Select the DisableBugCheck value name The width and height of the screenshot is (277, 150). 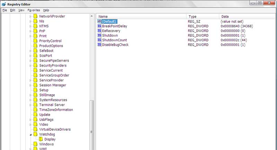(115, 45)
